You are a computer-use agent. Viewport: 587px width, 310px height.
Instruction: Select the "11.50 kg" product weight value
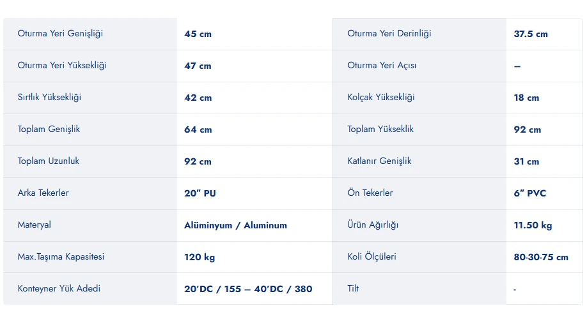click(x=533, y=225)
